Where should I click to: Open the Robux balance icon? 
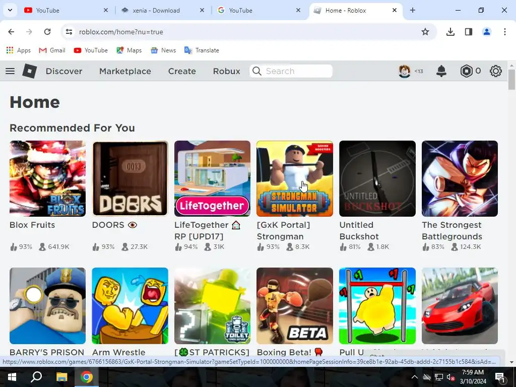pos(466,71)
